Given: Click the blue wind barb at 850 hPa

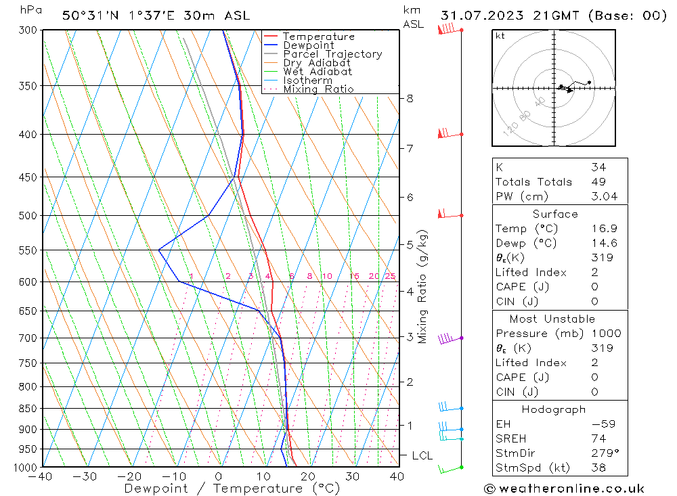Looking at the screenshot, I should click(x=451, y=407).
